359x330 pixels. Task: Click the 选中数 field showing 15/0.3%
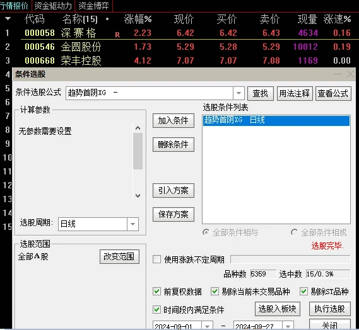(328, 274)
